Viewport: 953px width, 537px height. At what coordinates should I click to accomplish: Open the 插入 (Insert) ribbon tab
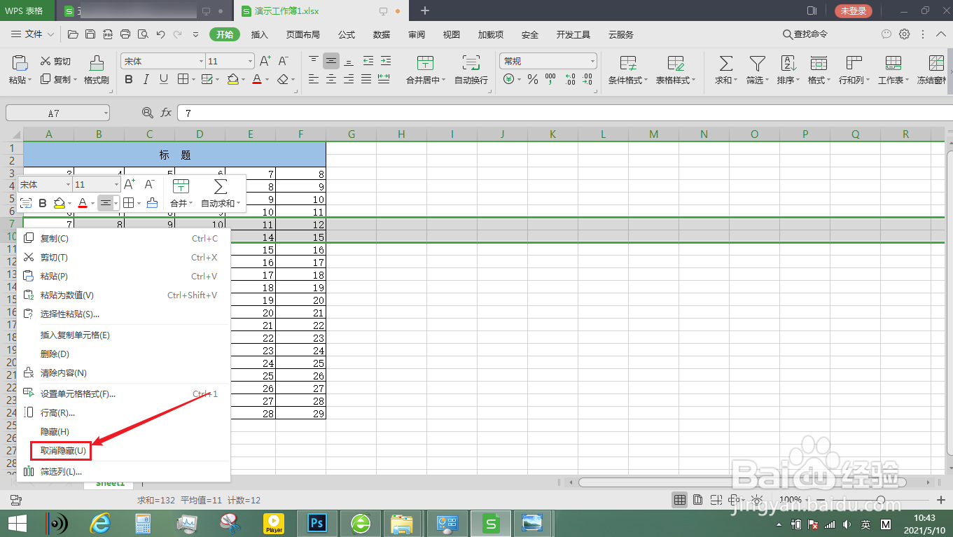click(x=260, y=34)
